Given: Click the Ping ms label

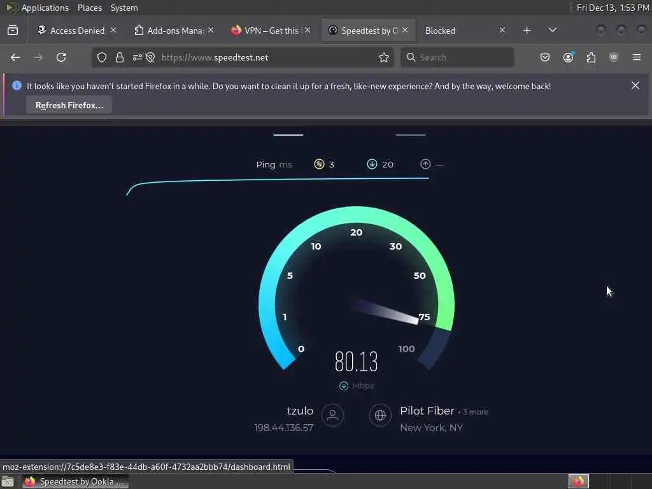Looking at the screenshot, I should tap(274, 165).
